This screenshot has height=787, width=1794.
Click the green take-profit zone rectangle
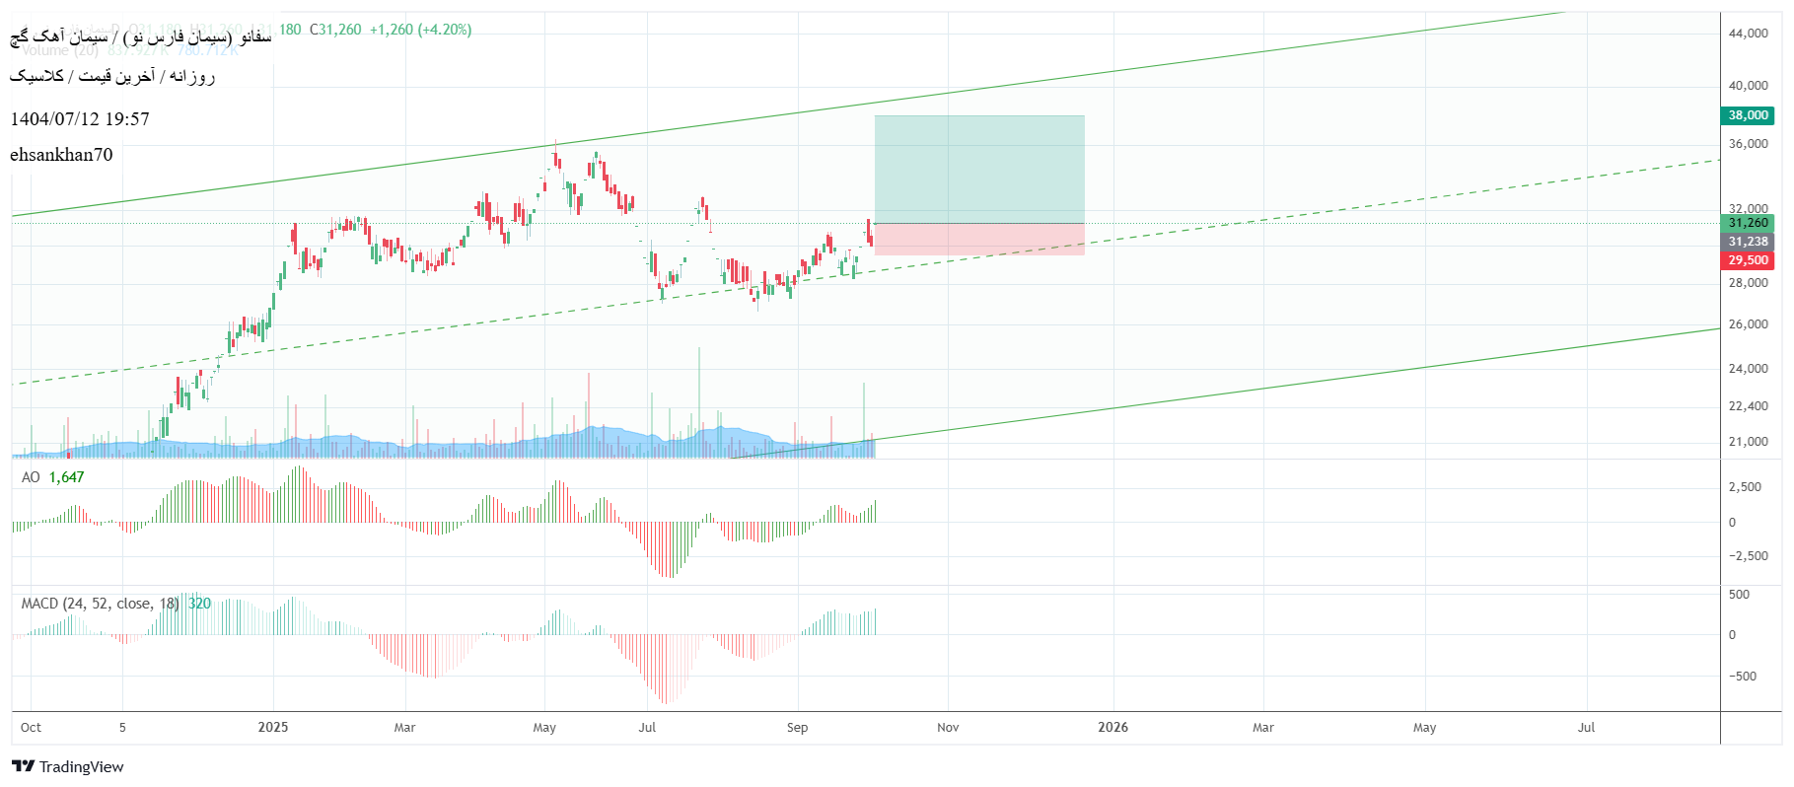pos(978,169)
